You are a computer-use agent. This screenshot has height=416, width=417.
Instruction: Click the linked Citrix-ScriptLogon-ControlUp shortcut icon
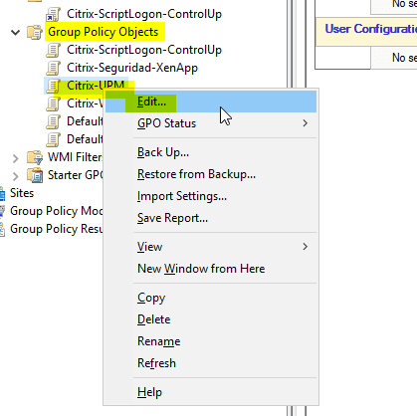[x=54, y=14]
